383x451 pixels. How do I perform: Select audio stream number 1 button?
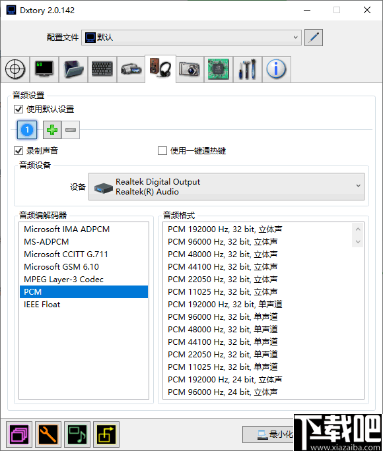[27, 130]
